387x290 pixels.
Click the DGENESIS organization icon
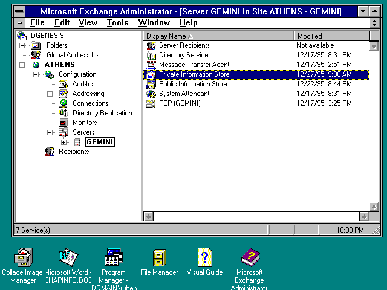pyautogui.click(x=22, y=36)
